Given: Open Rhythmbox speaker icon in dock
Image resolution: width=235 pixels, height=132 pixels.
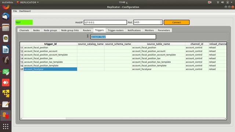Looking at the screenshot, I should click(6, 38).
